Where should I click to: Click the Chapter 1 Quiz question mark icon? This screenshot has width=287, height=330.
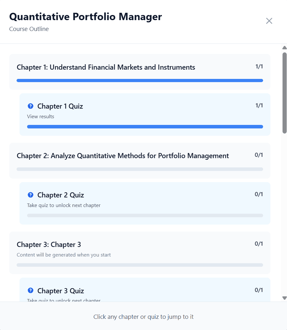[x=30, y=106]
